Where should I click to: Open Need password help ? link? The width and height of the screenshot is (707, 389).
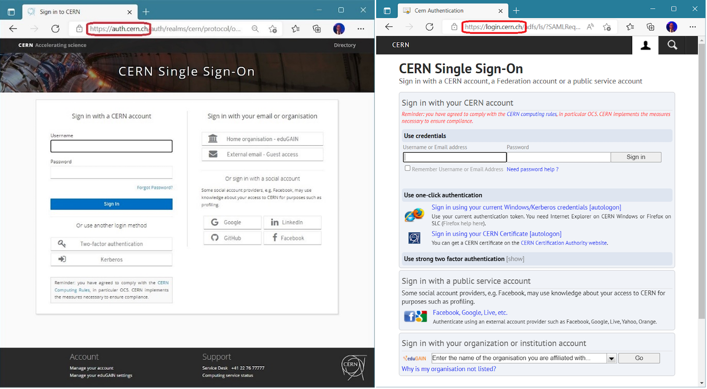pos(532,169)
